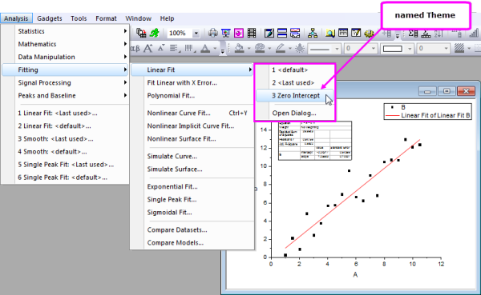481x295 pixels.
Task: Choose Polynomial Fit...
Action: [x=192, y=95]
